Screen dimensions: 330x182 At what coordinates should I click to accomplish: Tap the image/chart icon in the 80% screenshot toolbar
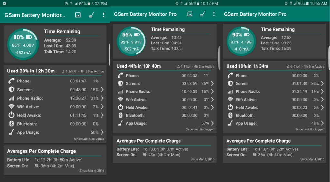(x=78, y=15)
